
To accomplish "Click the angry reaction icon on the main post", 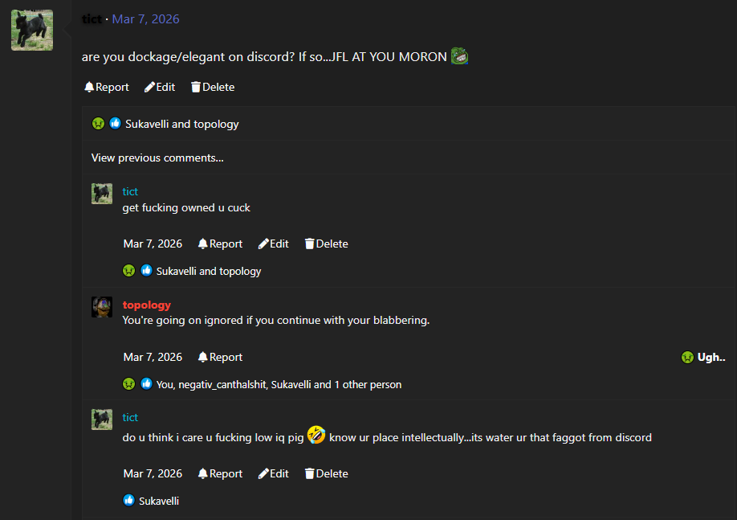I will point(98,124).
